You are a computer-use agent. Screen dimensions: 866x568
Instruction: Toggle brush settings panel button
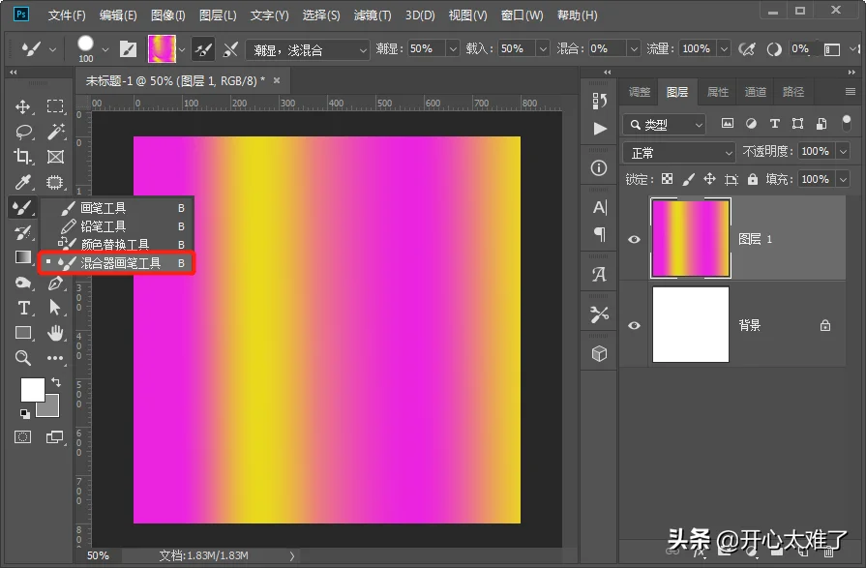(128, 49)
